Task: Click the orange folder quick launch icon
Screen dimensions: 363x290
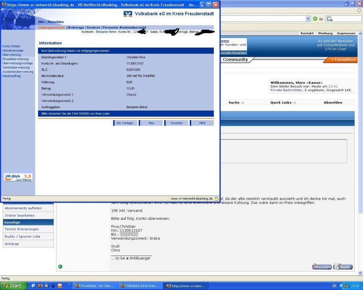Action: click(60, 286)
